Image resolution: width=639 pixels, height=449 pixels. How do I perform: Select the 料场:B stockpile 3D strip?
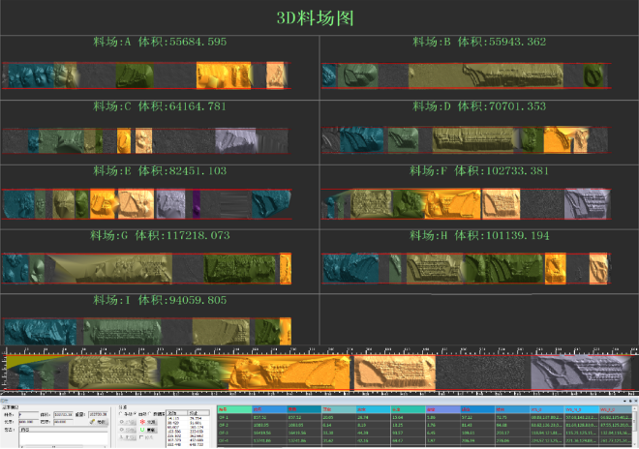click(465, 75)
